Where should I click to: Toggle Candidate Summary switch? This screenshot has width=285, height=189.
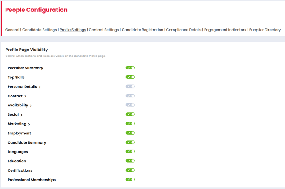tap(130, 142)
